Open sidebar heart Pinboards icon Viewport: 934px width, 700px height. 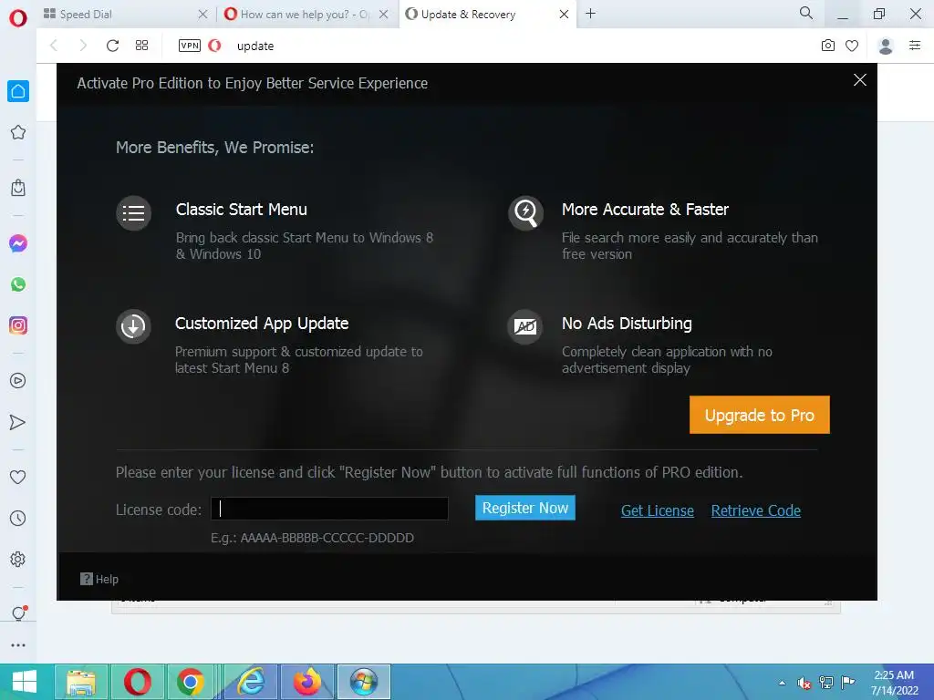[18, 477]
